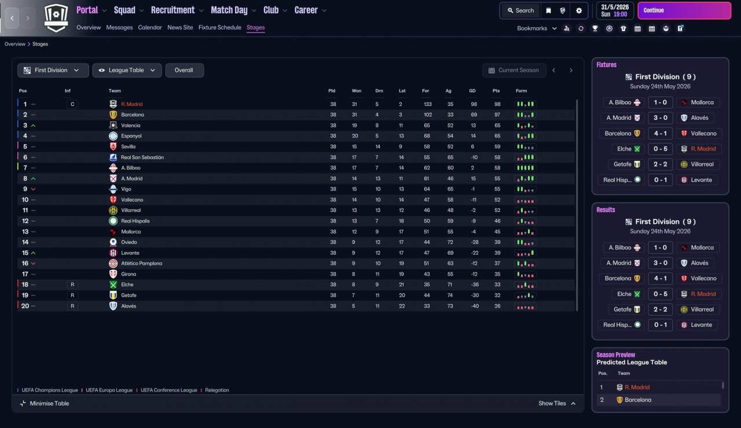Click the scouting search bookmark icon
Viewport: 741px width, 428px height.
click(567, 28)
